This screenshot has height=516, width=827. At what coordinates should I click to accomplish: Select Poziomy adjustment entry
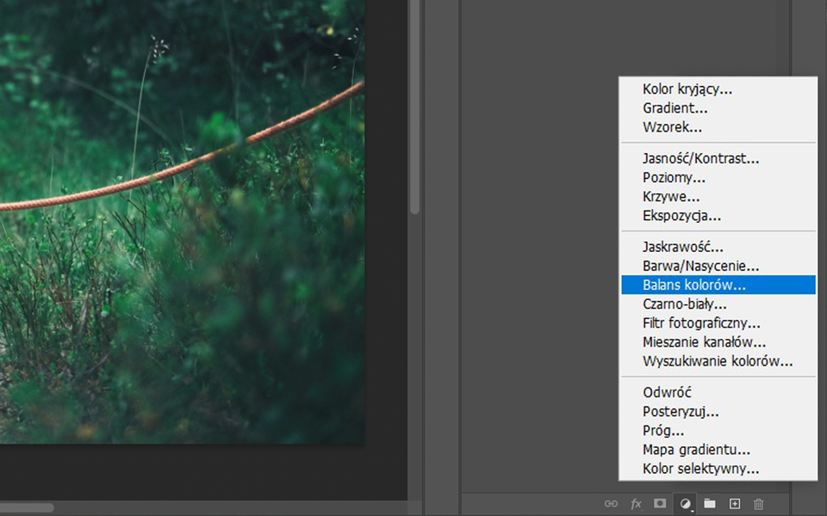click(x=674, y=178)
